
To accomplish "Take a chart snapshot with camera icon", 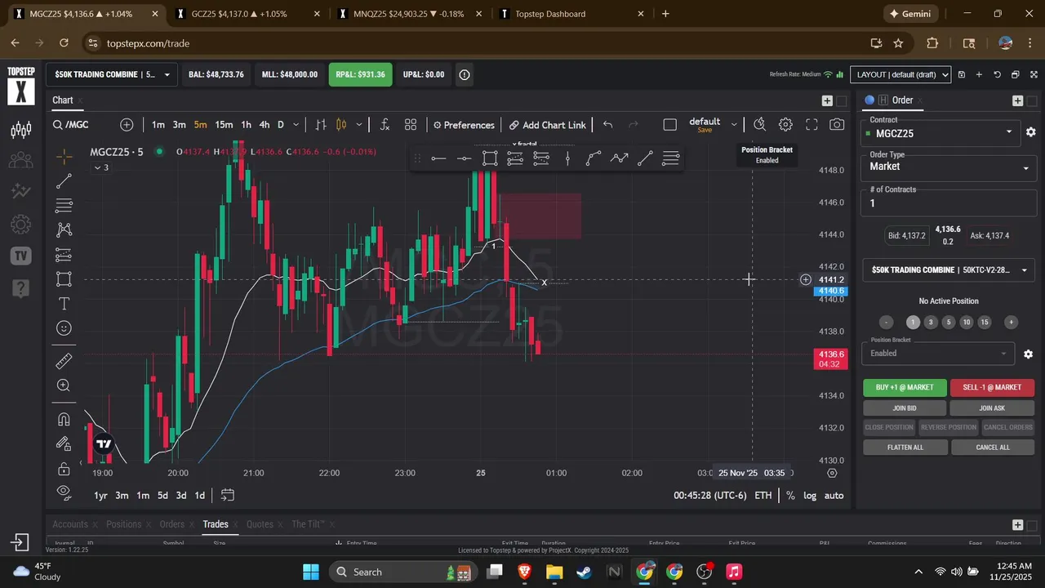I will click(837, 125).
